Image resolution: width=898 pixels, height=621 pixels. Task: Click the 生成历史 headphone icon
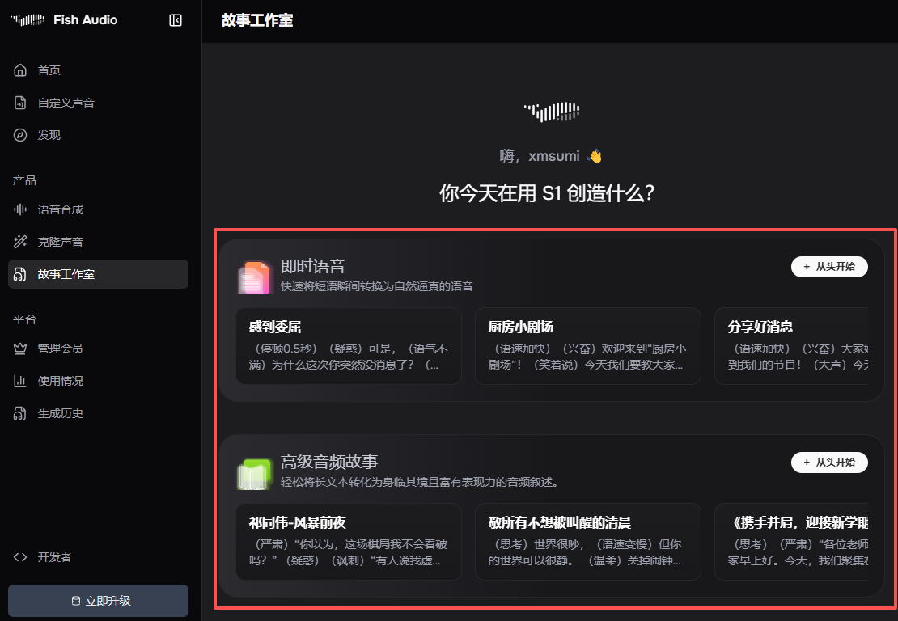click(x=21, y=413)
